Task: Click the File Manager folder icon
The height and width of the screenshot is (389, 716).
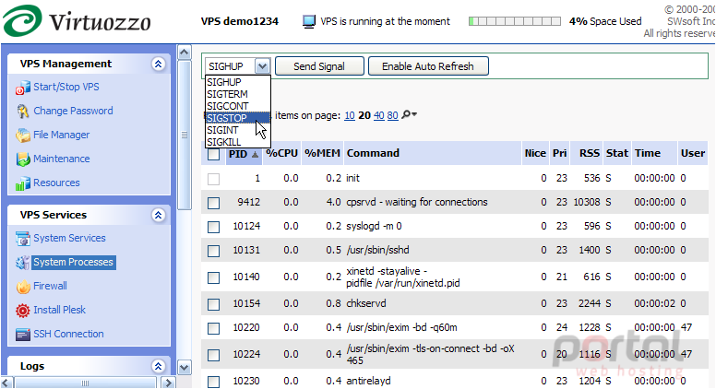Action: 23,136
